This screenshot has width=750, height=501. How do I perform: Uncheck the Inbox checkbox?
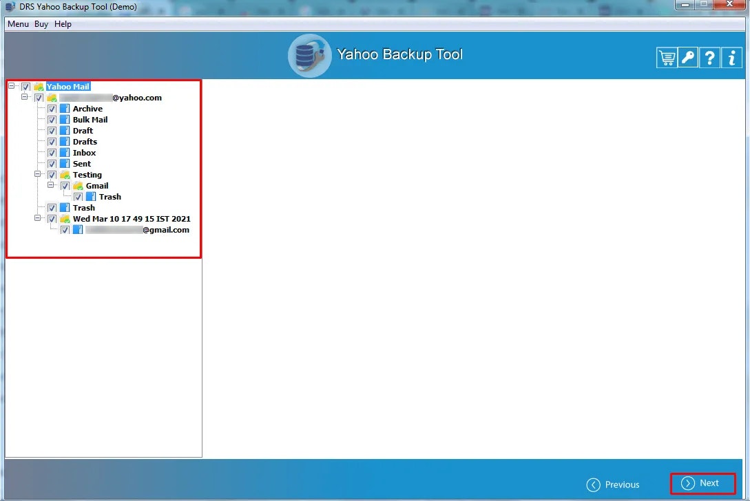52,153
